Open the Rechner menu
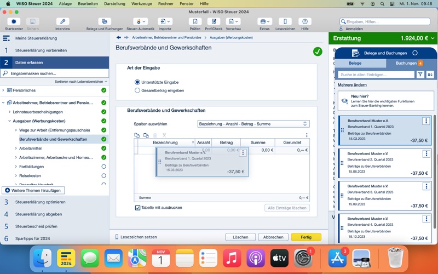The image size is (438, 274). point(166,4)
